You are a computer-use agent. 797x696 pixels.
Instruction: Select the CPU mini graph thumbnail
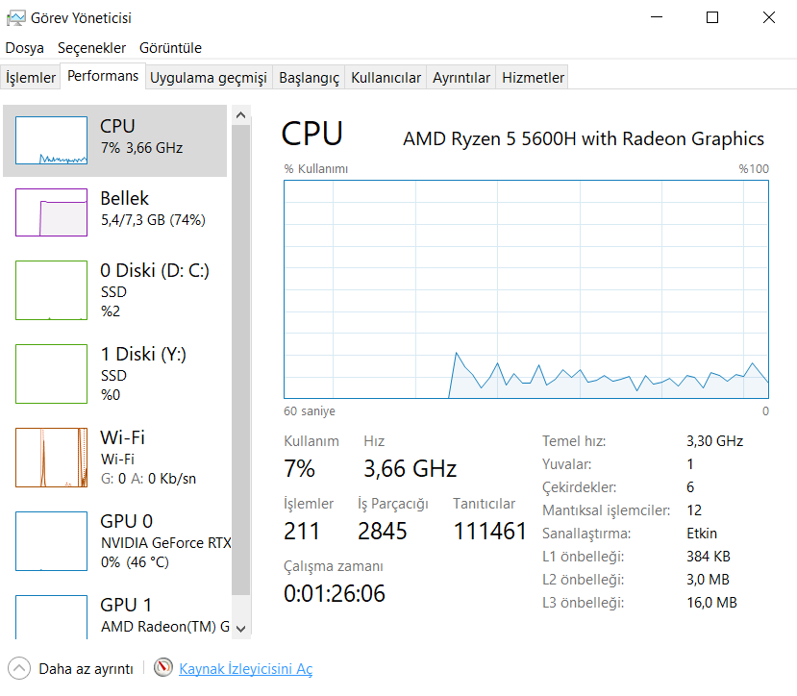52,140
